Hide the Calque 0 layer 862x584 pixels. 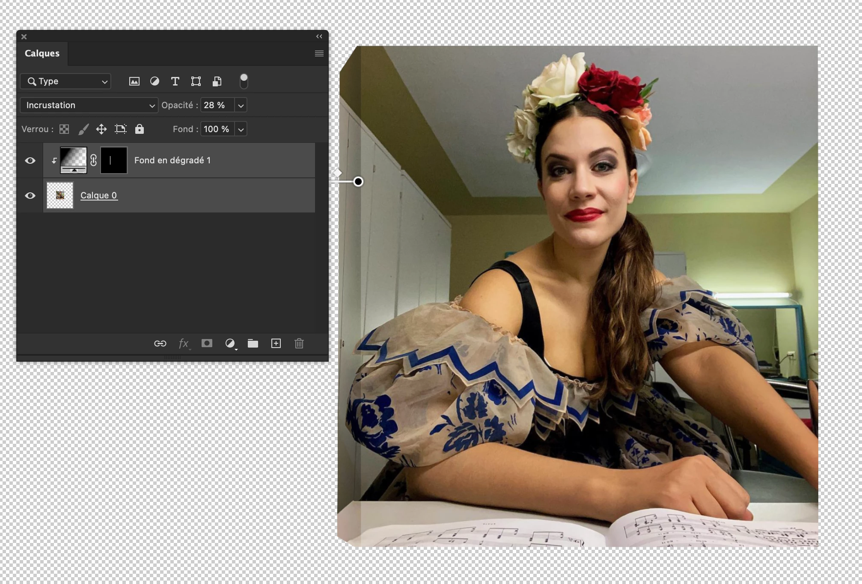point(30,196)
